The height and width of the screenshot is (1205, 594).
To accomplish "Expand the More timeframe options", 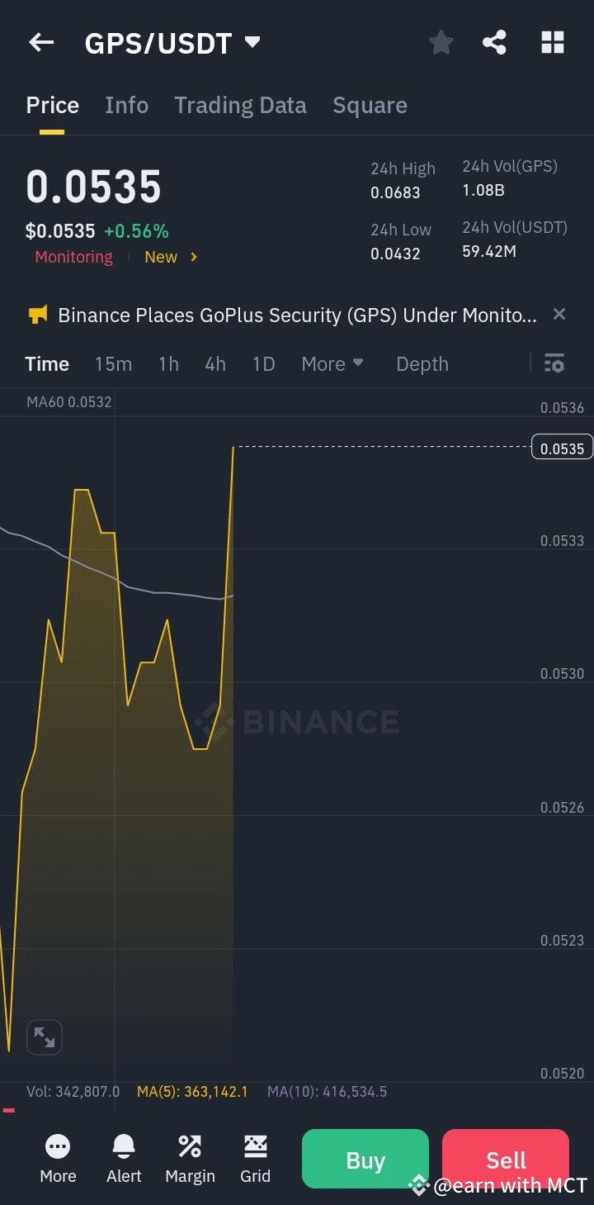I will click(332, 363).
